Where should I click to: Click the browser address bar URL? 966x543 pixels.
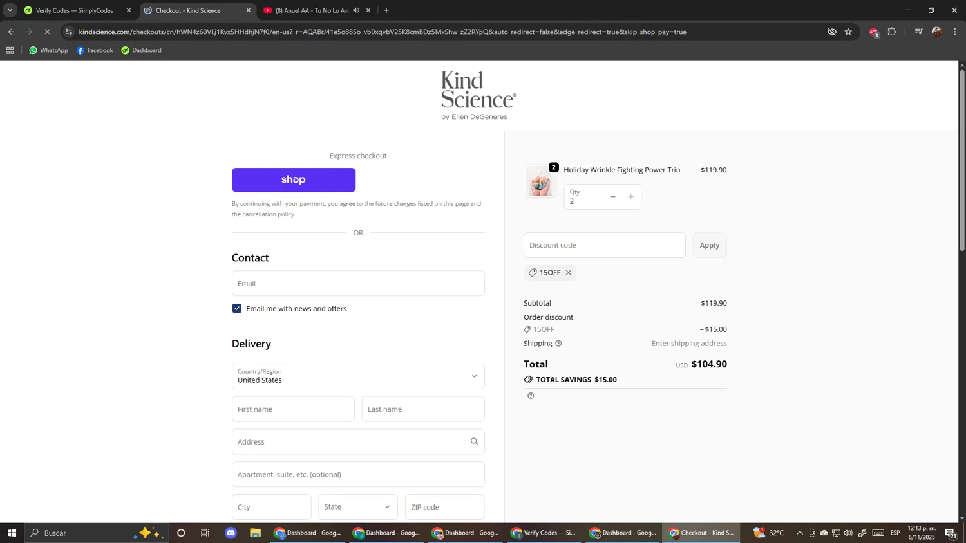(x=383, y=32)
